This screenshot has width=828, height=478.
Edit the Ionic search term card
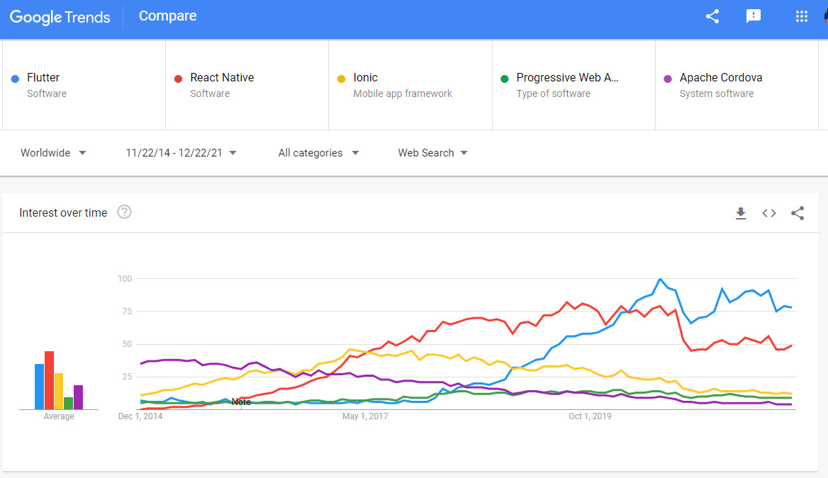tap(410, 84)
